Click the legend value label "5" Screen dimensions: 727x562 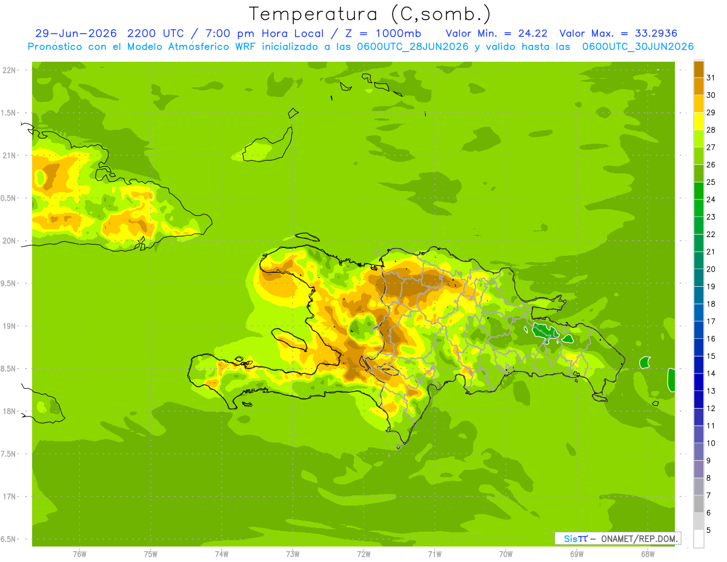[708, 531]
